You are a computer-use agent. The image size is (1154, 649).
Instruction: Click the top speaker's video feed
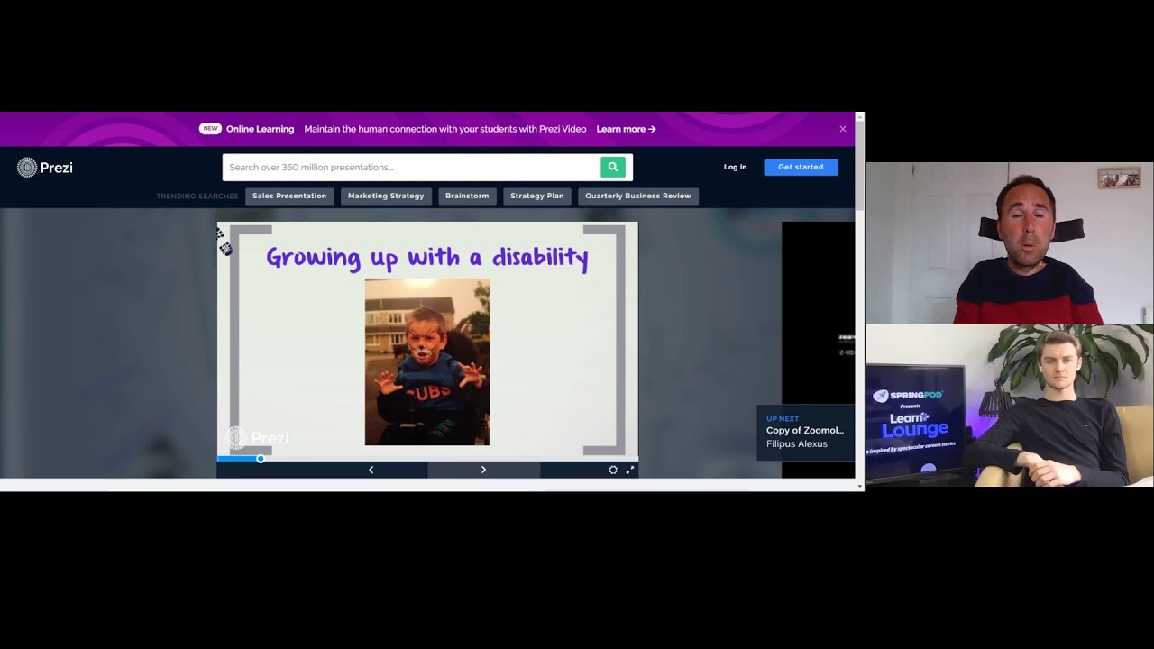(x=1009, y=243)
